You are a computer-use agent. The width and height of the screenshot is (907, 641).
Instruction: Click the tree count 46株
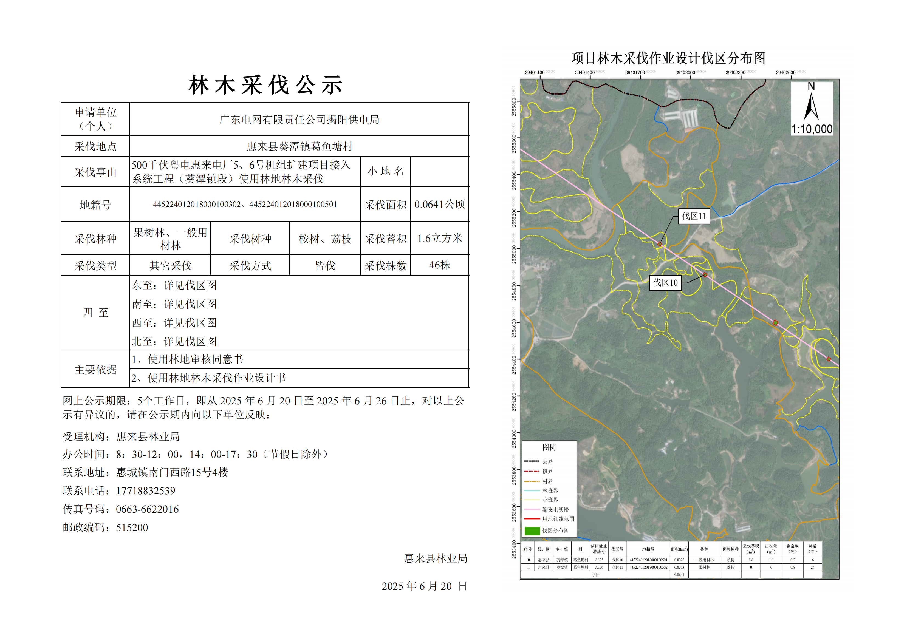coord(440,265)
